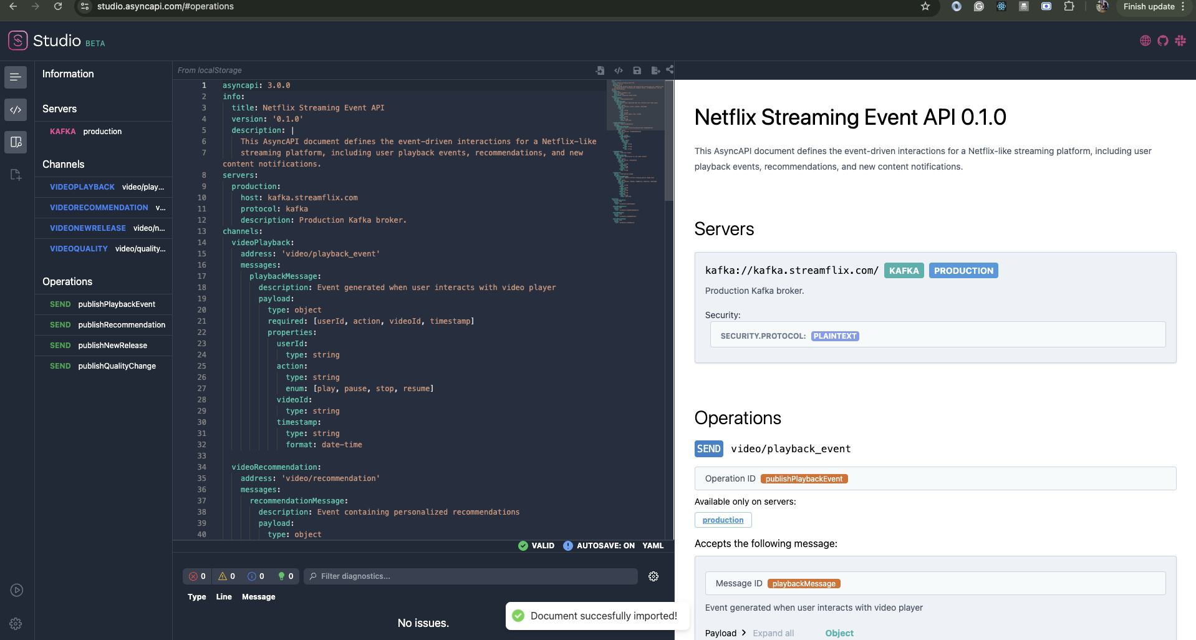Click the share icon above the editor

670,69
